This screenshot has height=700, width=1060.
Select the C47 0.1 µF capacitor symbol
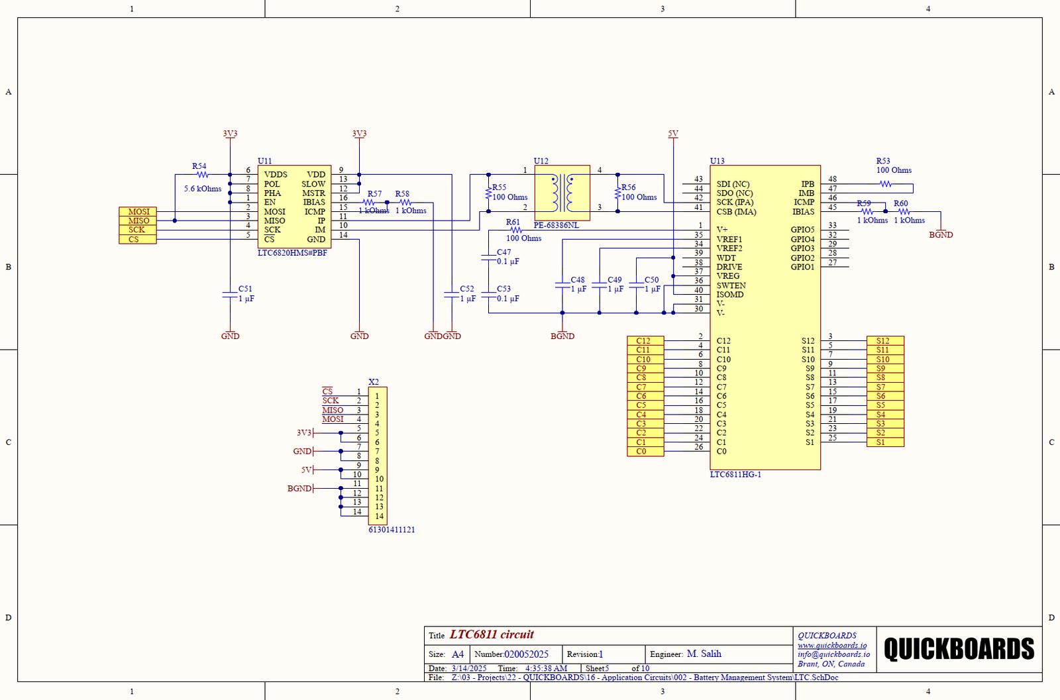pyautogui.click(x=489, y=257)
